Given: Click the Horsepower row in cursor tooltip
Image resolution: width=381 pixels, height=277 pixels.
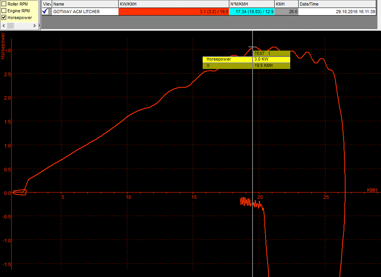Looking at the screenshot, I should (227, 59).
